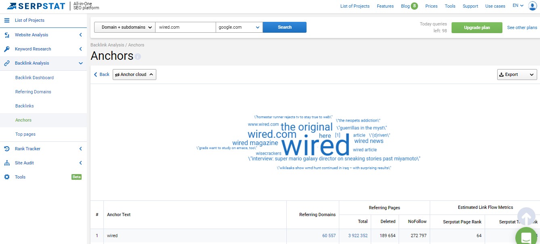Open Features in top navigation
Image resolution: width=540 pixels, height=244 pixels.
[x=385, y=6]
